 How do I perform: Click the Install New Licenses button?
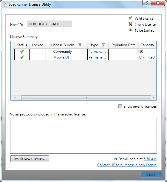point(30,159)
